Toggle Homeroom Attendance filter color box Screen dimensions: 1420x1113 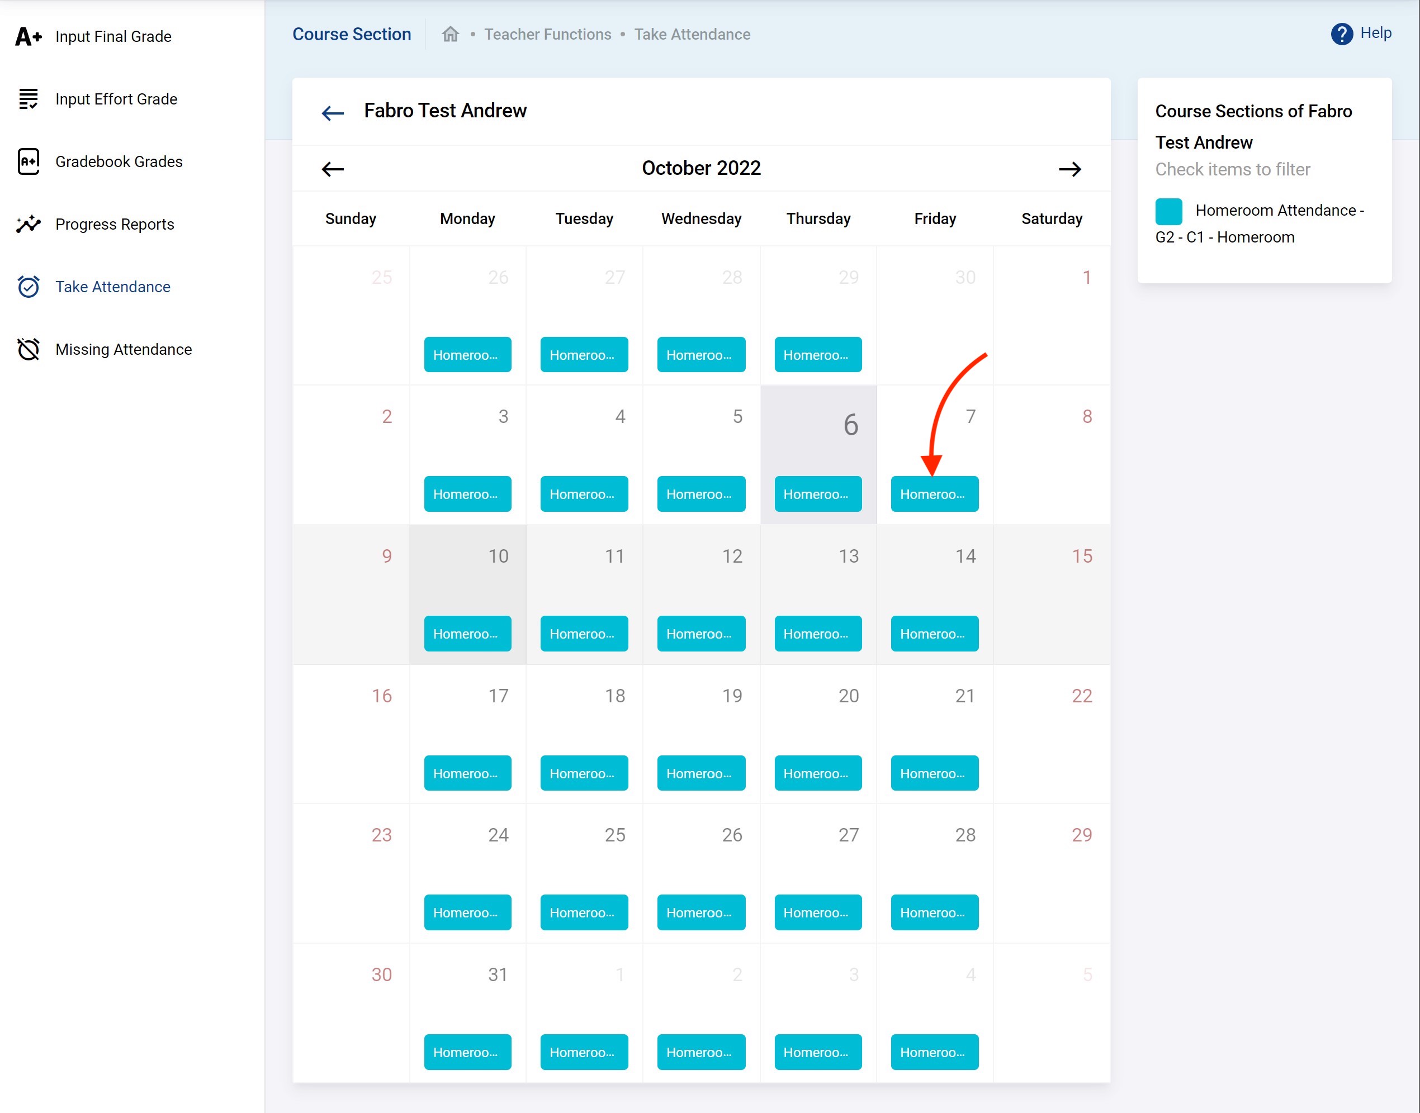[1168, 211]
